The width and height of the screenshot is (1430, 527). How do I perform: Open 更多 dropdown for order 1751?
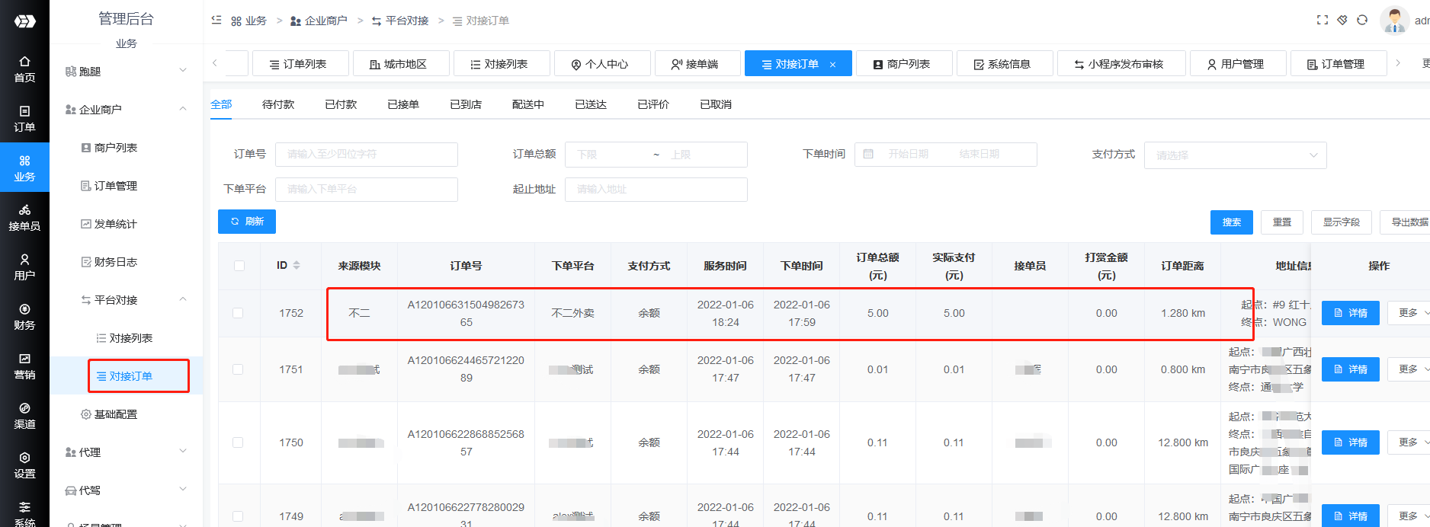1409,369
